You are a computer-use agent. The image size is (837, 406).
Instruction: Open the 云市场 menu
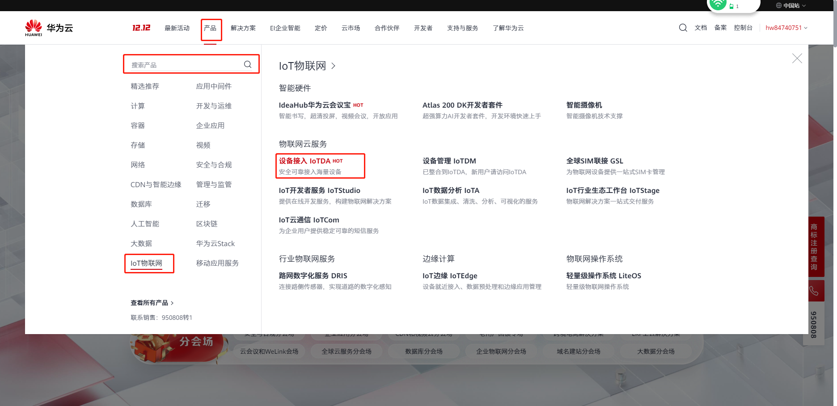351,28
